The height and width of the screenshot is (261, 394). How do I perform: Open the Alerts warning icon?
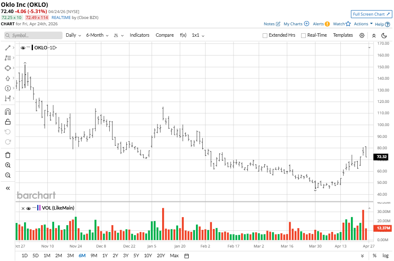pyautogui.click(x=327, y=24)
